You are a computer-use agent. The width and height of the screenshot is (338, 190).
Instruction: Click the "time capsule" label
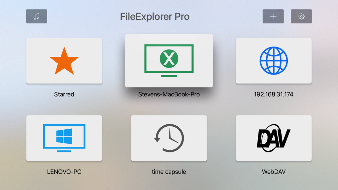(169, 172)
